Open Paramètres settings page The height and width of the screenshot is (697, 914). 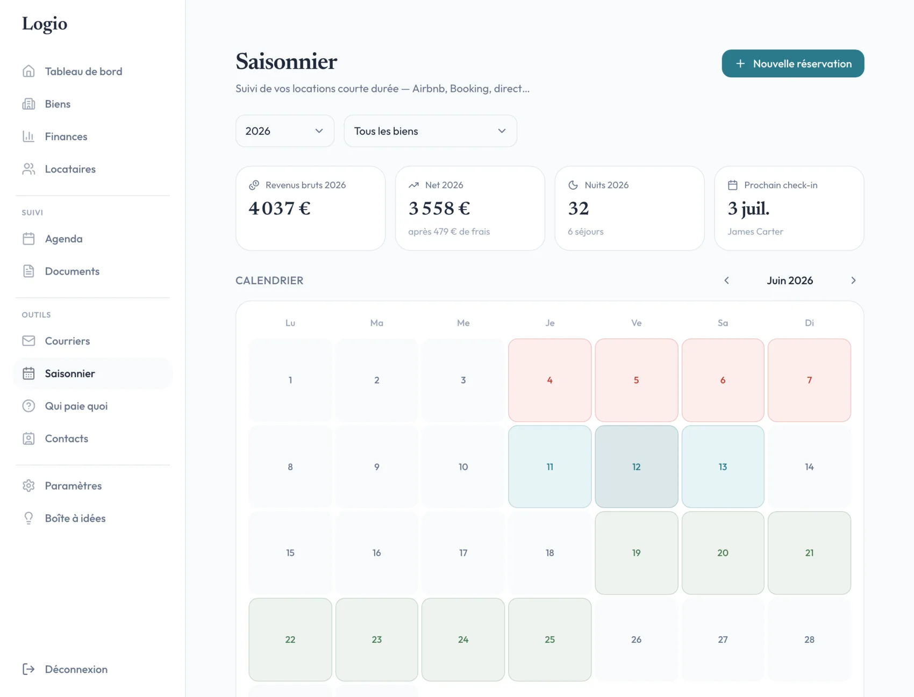click(x=92, y=486)
